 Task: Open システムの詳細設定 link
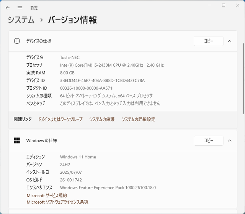138,119
